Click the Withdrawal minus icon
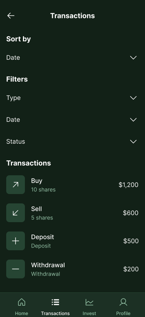The image size is (145, 317). pos(16,269)
